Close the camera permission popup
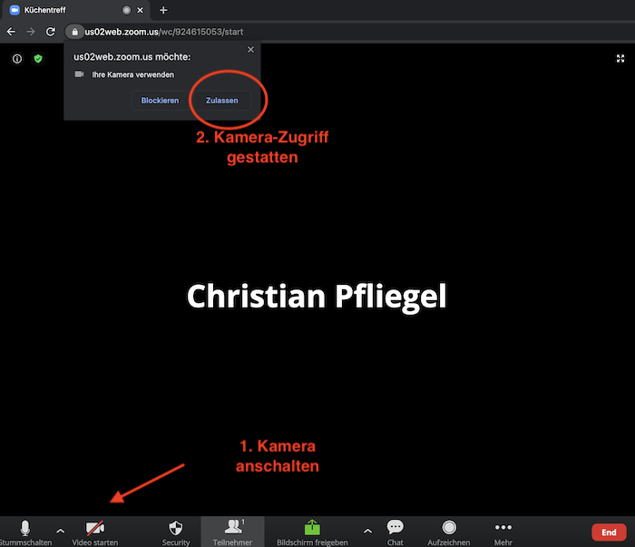Image resolution: width=635 pixels, height=547 pixels. tap(250, 50)
